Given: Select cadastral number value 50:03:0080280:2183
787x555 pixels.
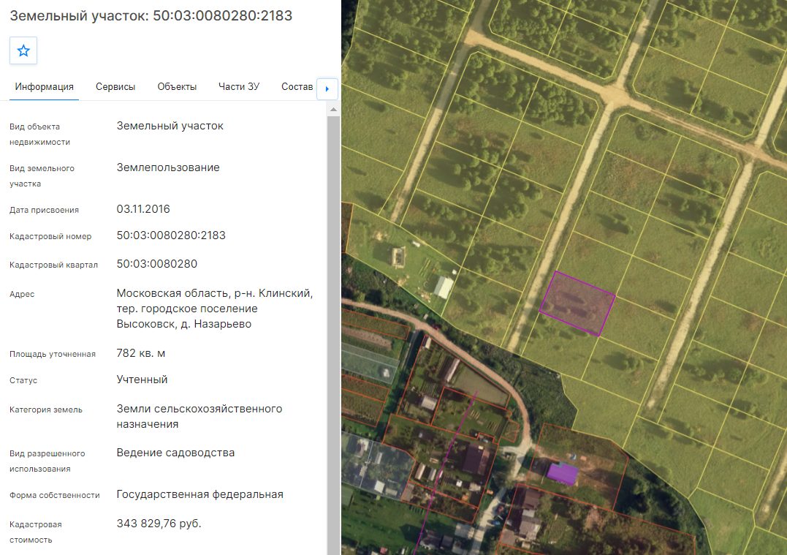Looking at the screenshot, I should click(171, 235).
